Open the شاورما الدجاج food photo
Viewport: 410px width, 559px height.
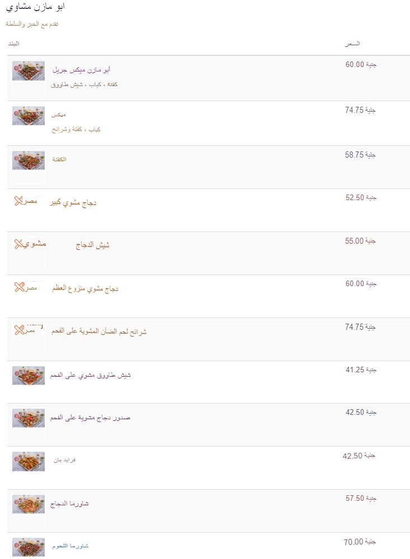click(x=29, y=504)
